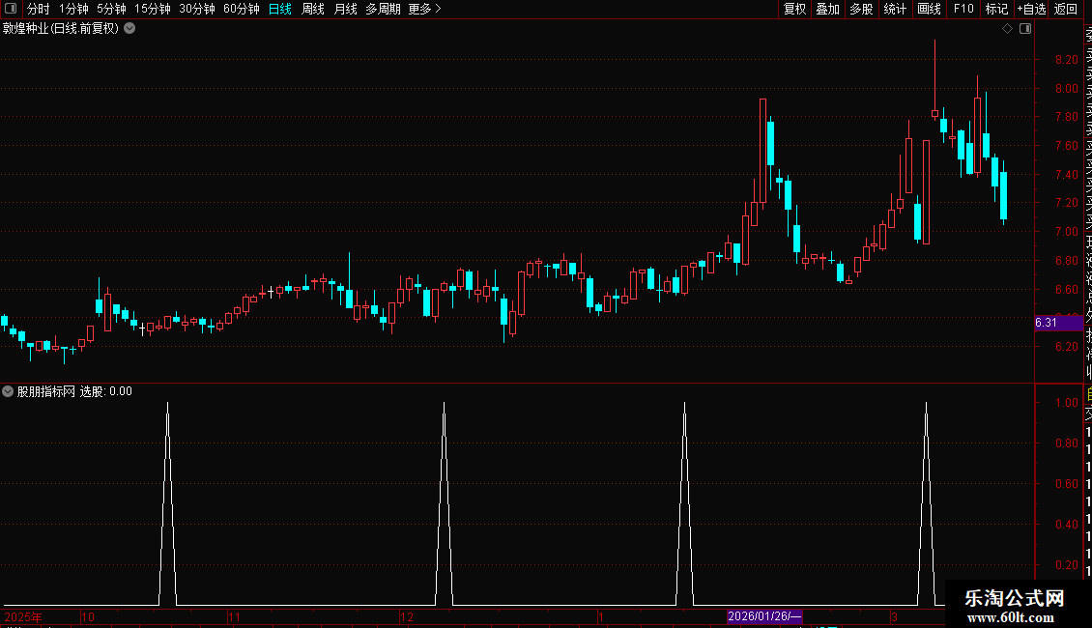Click the 选股: 0.00 indicator value
Screen dimensions: 1092x628
106,391
